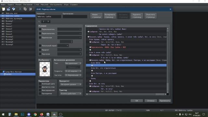Click the Копировать страницу button
This screenshot has height=117, width=208.
click(110, 16)
